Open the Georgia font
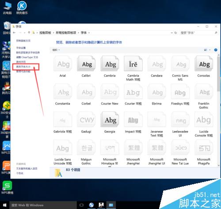 110,123
